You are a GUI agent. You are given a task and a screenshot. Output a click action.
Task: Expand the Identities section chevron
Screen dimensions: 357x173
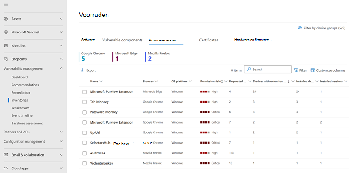(x=61, y=45)
